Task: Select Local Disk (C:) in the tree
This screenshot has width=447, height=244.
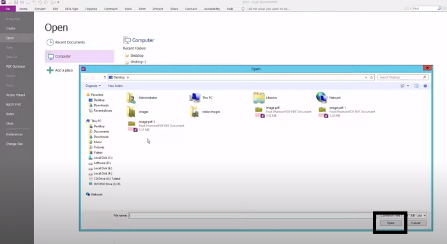Action: click(101, 158)
